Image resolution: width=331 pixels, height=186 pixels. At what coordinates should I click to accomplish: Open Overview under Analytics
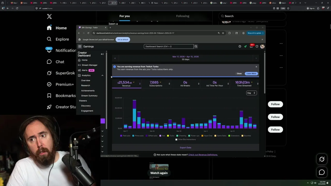[86, 80]
